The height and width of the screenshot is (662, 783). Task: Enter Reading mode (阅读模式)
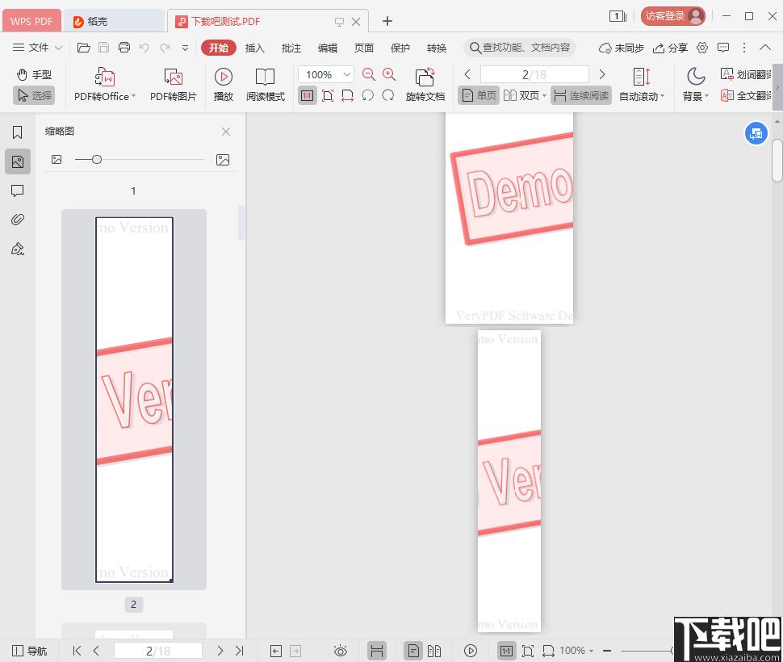[x=265, y=85]
